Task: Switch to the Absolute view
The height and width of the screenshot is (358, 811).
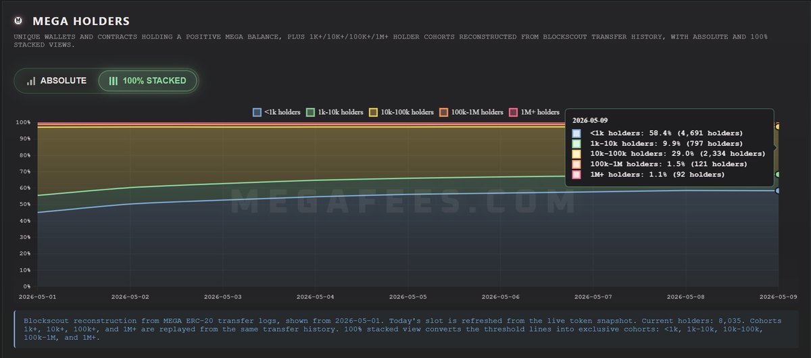Action: (x=57, y=80)
